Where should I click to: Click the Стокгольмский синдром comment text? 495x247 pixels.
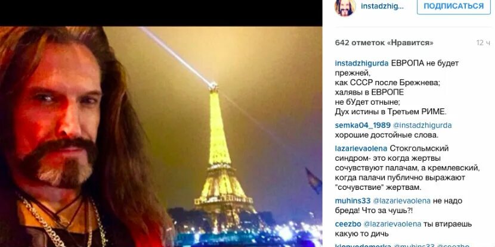(x=407, y=168)
